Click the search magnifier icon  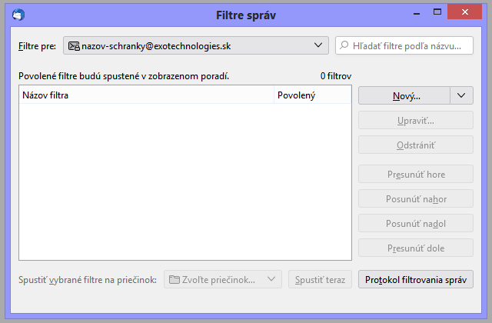344,45
